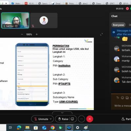Click the red recording indicator
This screenshot has height=131, width=131.
tap(127, 9)
